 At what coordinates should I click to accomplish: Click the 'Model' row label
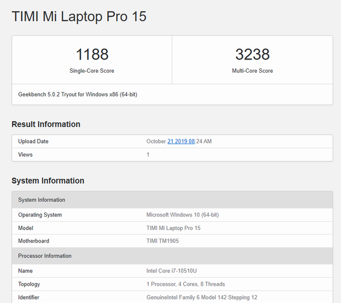click(x=25, y=228)
